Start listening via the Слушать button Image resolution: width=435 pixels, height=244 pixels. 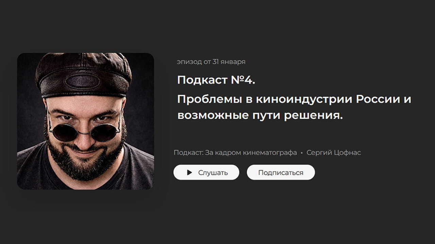click(x=206, y=172)
